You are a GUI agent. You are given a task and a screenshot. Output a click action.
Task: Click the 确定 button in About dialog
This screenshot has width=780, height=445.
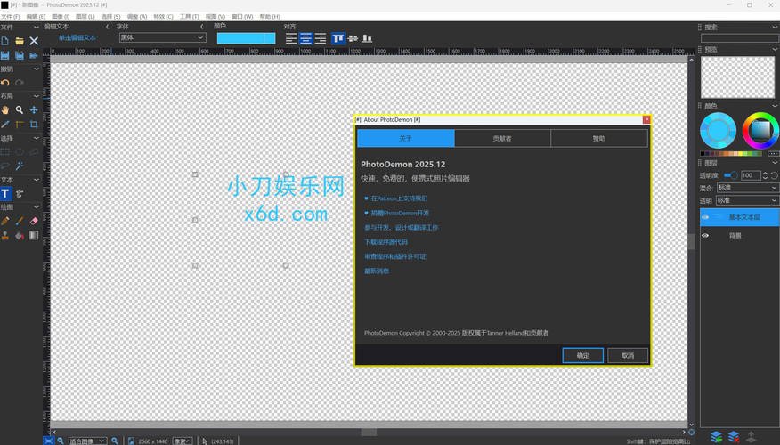582,355
